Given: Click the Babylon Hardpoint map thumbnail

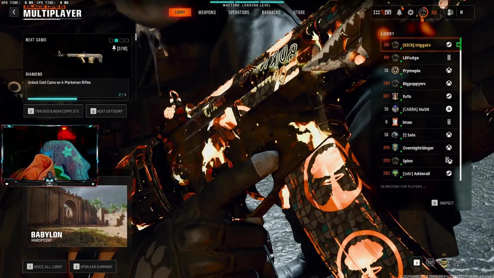Looking at the screenshot, I should pyautogui.click(x=77, y=216).
